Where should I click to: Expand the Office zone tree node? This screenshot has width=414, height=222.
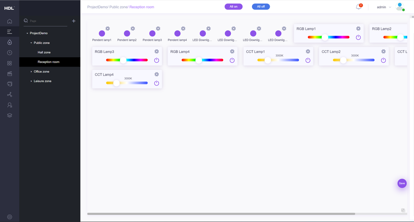click(32, 71)
